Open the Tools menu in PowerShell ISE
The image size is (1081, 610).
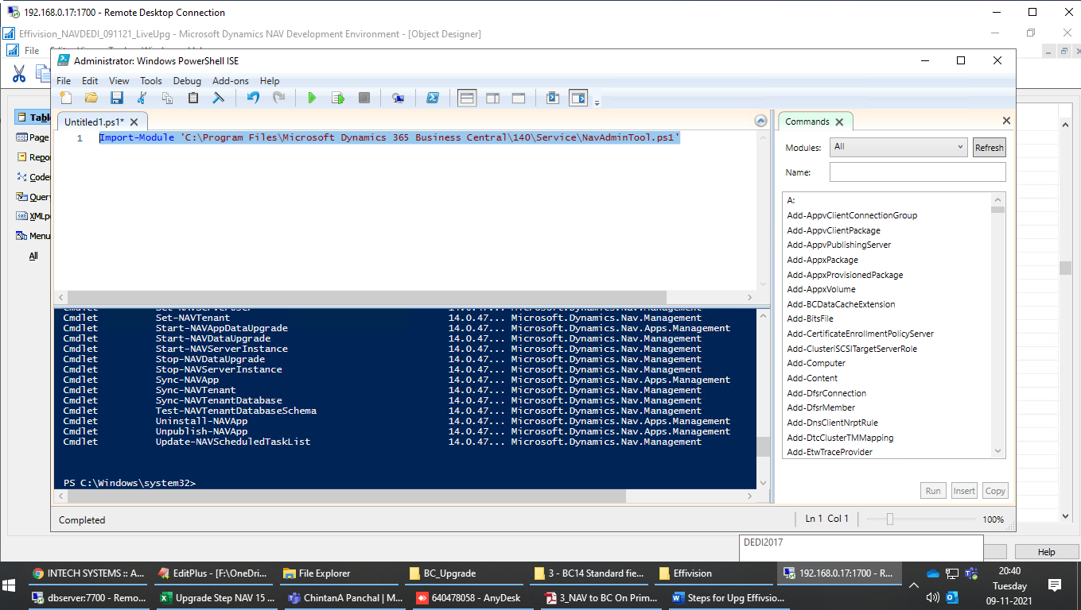pos(151,81)
